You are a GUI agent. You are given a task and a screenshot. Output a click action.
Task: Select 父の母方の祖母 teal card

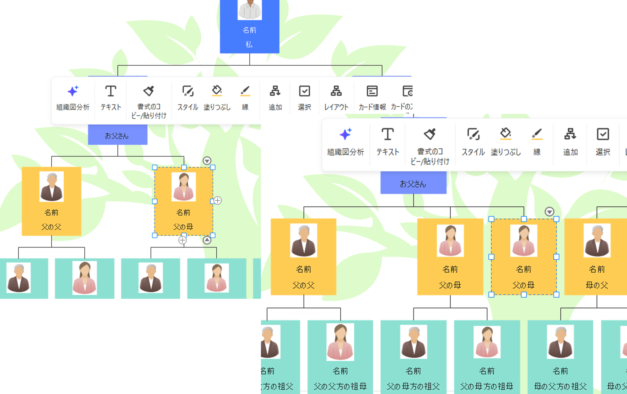[x=487, y=357]
